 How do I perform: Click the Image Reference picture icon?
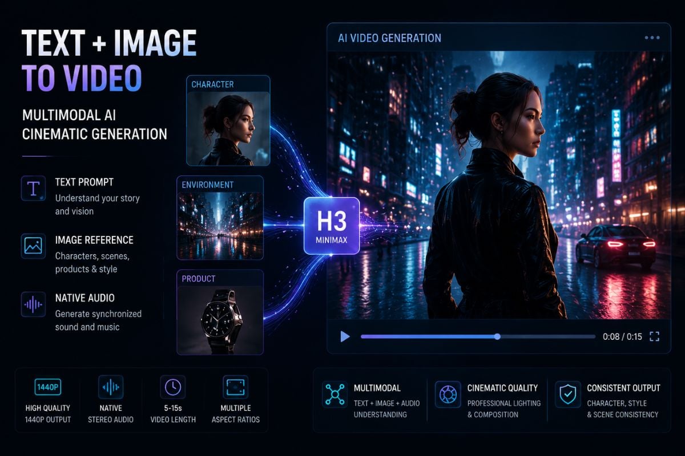tap(33, 246)
